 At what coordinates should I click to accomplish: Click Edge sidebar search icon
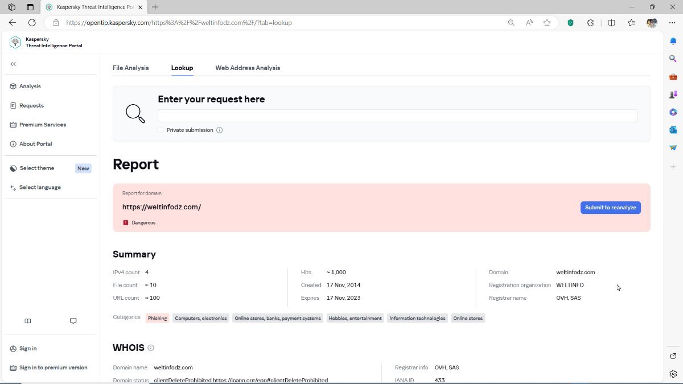673,59
